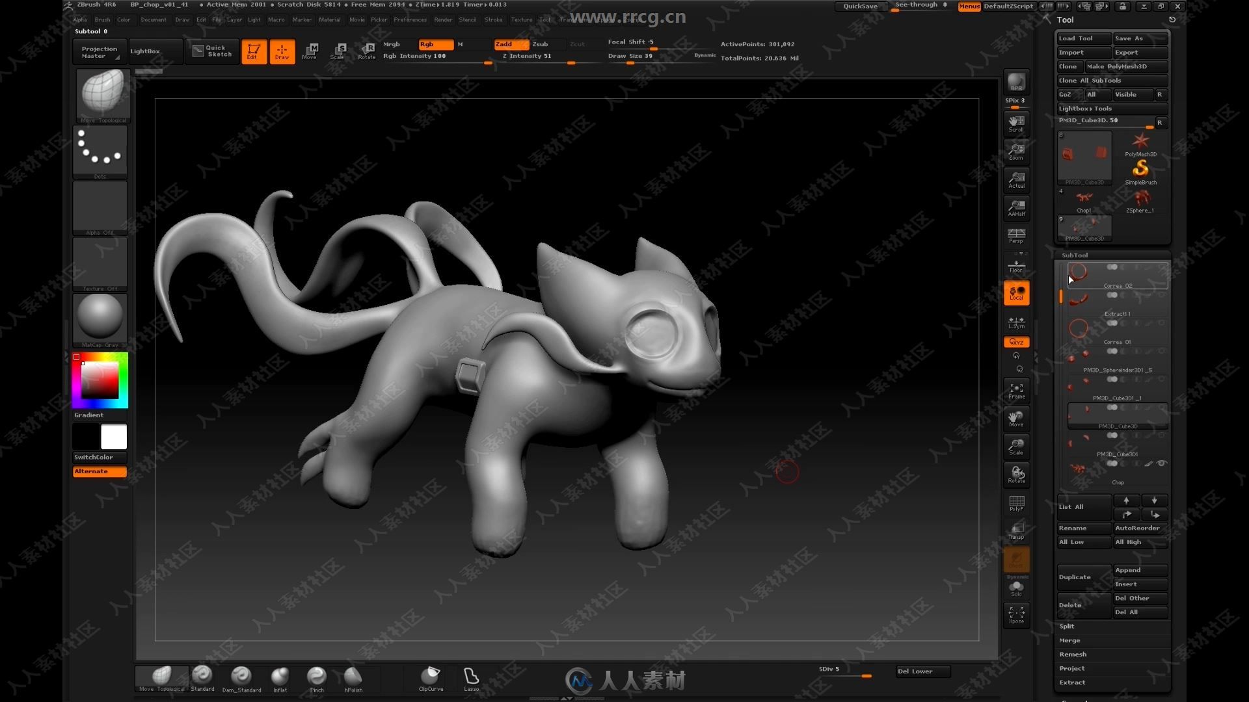Expand the Project section

[x=1071, y=668]
